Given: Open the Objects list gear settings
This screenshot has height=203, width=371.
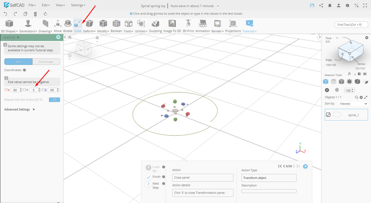Looking at the screenshot, I should click(x=361, y=97).
